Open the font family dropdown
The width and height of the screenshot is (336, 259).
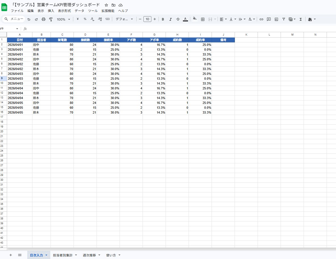click(124, 19)
